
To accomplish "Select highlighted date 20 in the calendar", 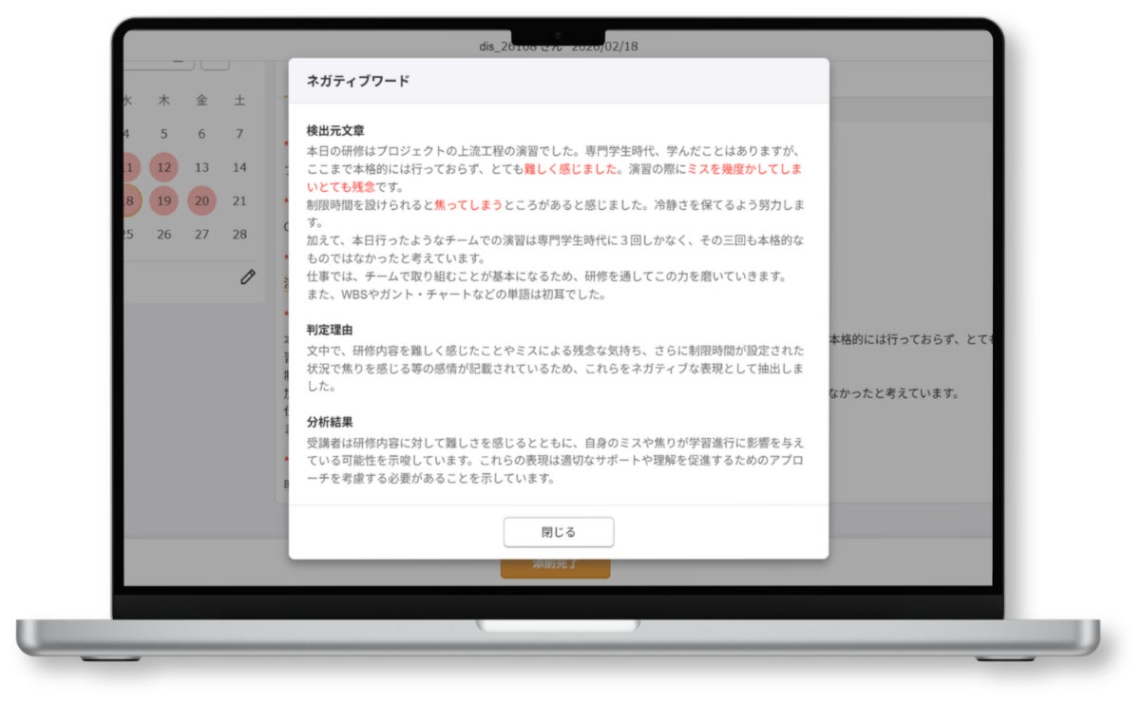I will click(201, 200).
